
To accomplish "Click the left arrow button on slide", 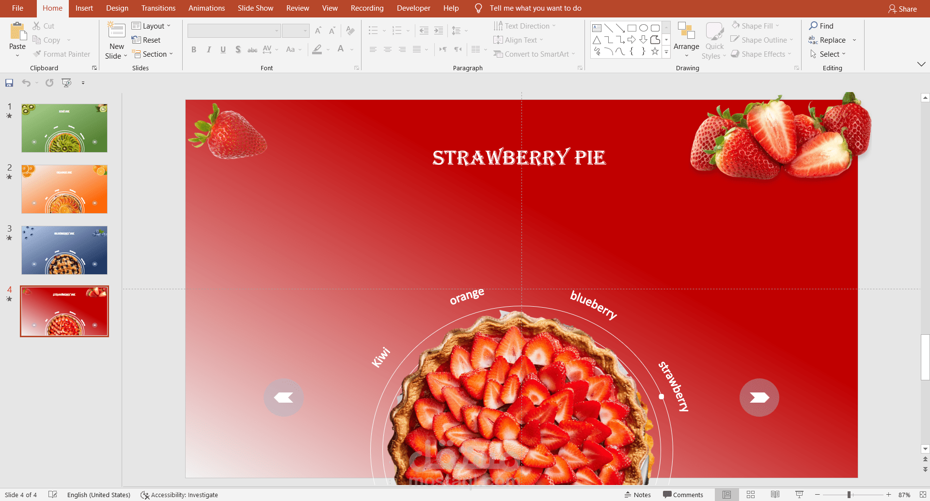I will [x=284, y=397].
